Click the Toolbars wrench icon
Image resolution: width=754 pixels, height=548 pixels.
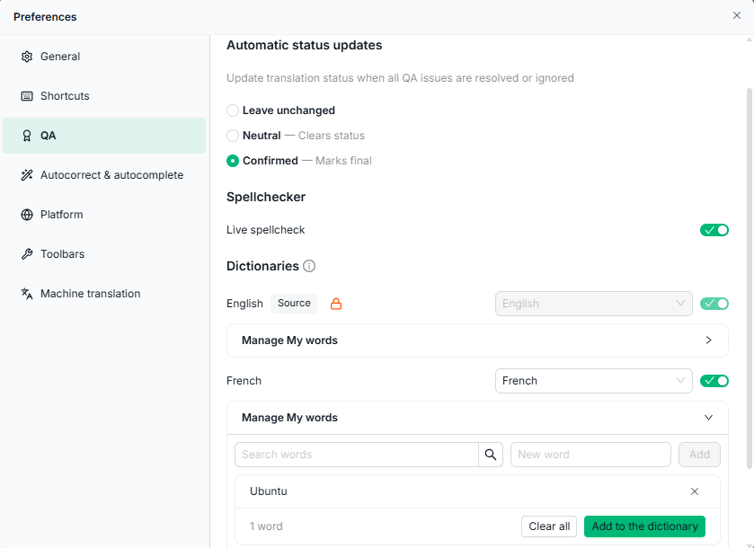click(x=27, y=254)
